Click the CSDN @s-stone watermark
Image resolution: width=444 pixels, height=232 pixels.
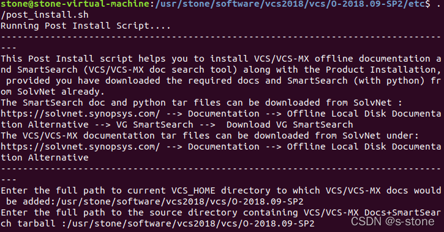393,222
